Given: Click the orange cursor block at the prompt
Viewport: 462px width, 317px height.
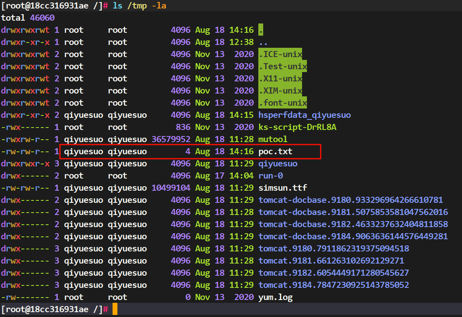Looking at the screenshot, I should coord(115,309).
